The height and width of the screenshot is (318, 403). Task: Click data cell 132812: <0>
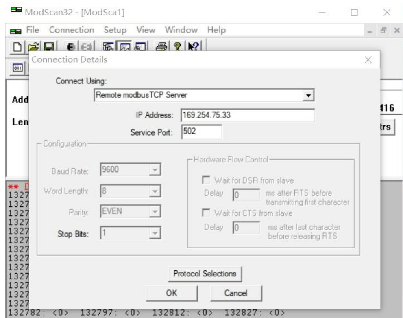point(183,313)
